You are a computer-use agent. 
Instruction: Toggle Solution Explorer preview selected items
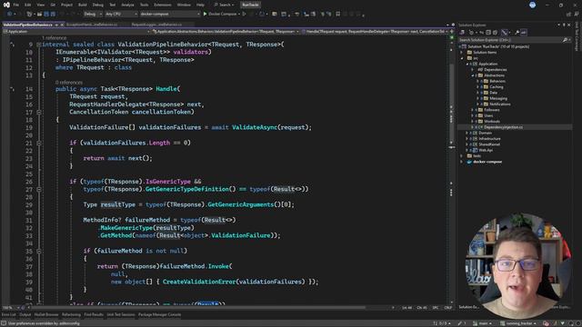524,33
